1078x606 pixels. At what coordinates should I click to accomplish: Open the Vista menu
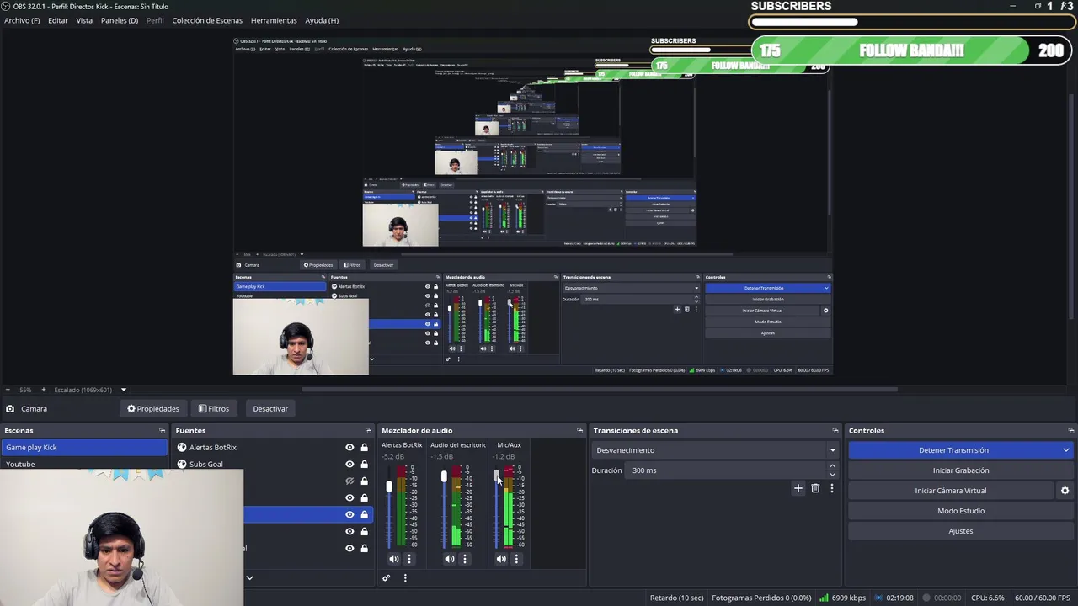click(x=84, y=20)
